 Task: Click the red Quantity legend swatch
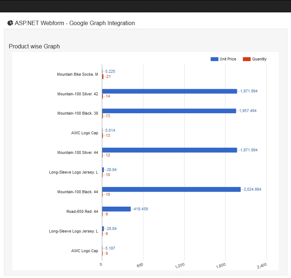tap(247, 59)
